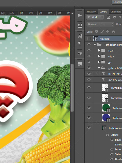Open the Character panel icon
Screen dimensions: 122x163
(x=80, y=36)
